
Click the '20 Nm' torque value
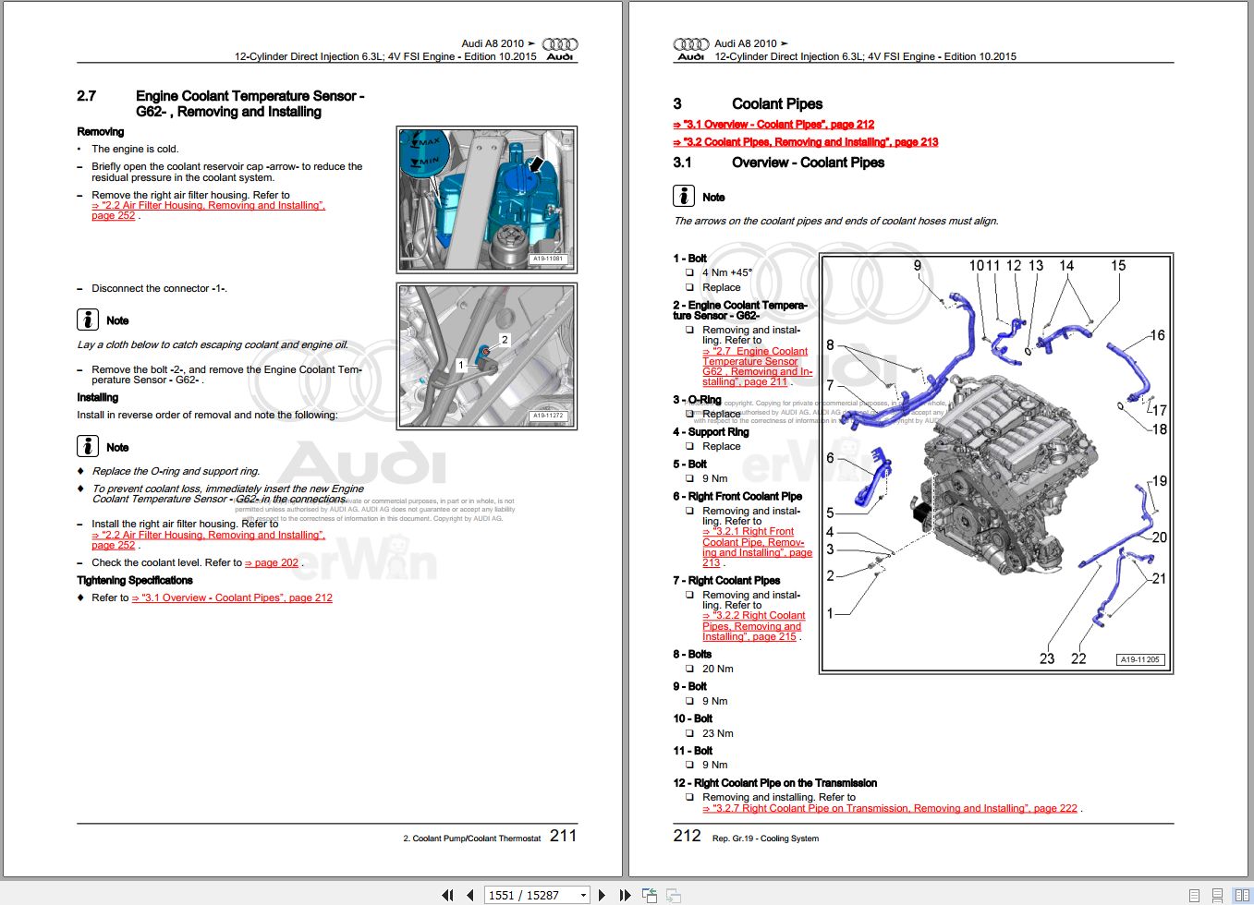tap(718, 669)
